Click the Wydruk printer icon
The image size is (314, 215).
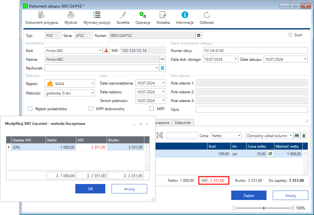click(x=71, y=18)
